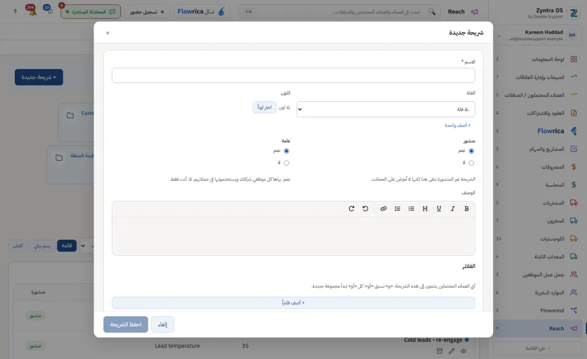Open العملاء المحتملون / الصفقات sidebar item
Screen dimensions: 587x359
point(537,95)
